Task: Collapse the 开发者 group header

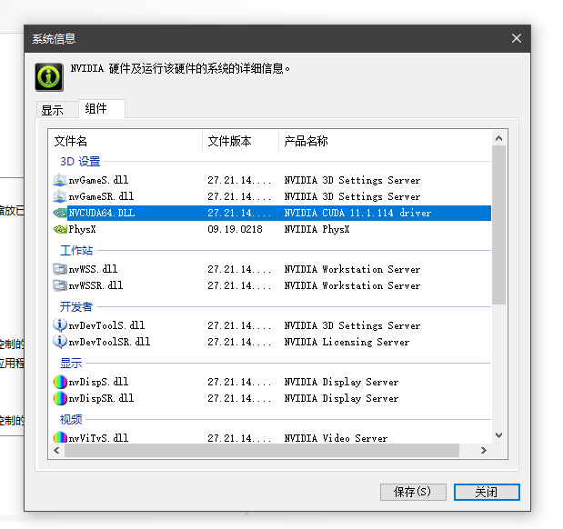Action: click(x=76, y=306)
